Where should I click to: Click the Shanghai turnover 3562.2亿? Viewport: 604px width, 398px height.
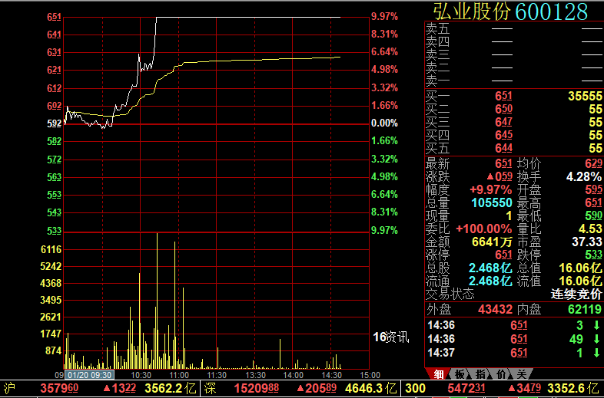click(x=171, y=388)
